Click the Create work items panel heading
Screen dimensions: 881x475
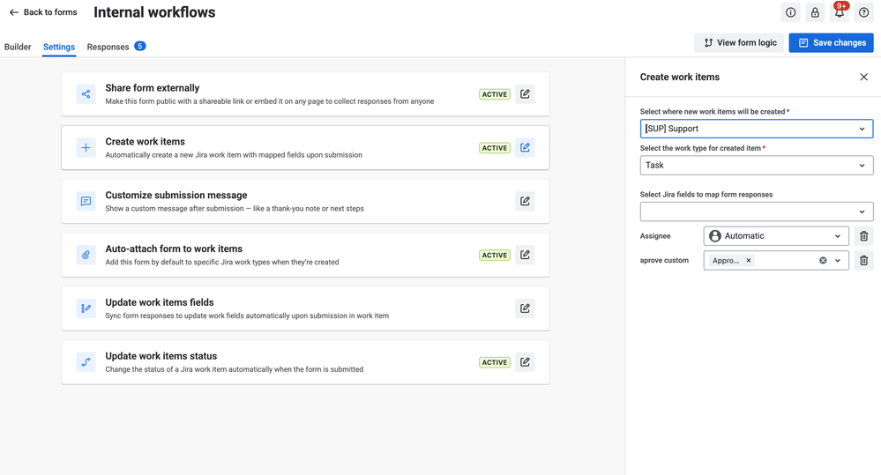click(680, 77)
